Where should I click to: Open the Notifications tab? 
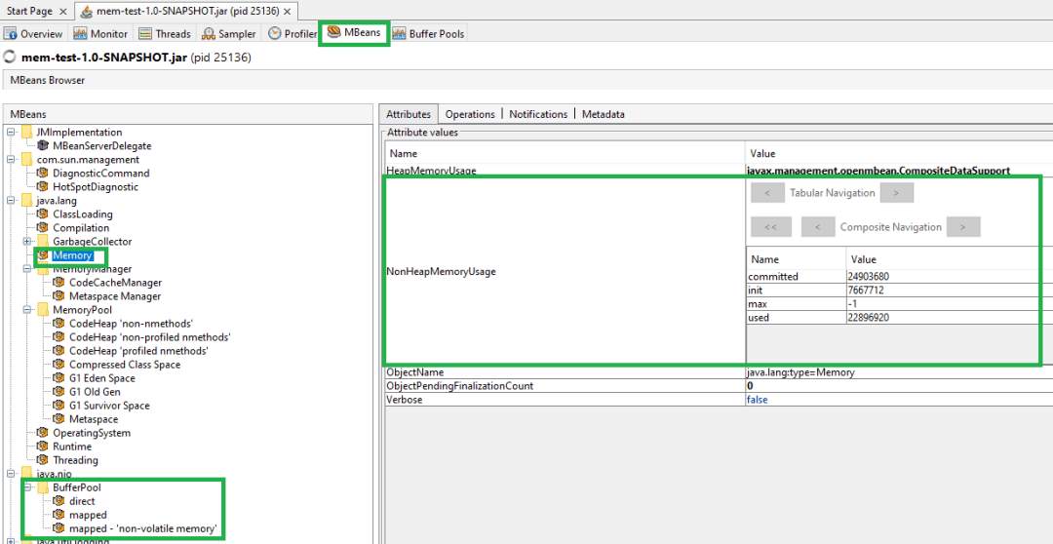click(x=538, y=114)
